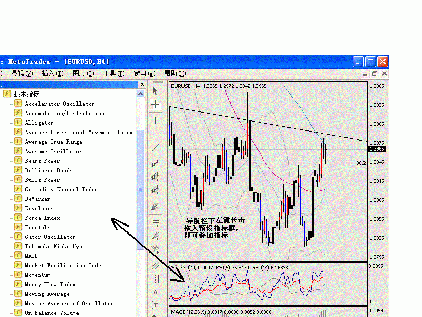Select the Fibonacci retracement tool
Image resolution: width=422 pixels, height=317 pixels.
click(x=155, y=222)
